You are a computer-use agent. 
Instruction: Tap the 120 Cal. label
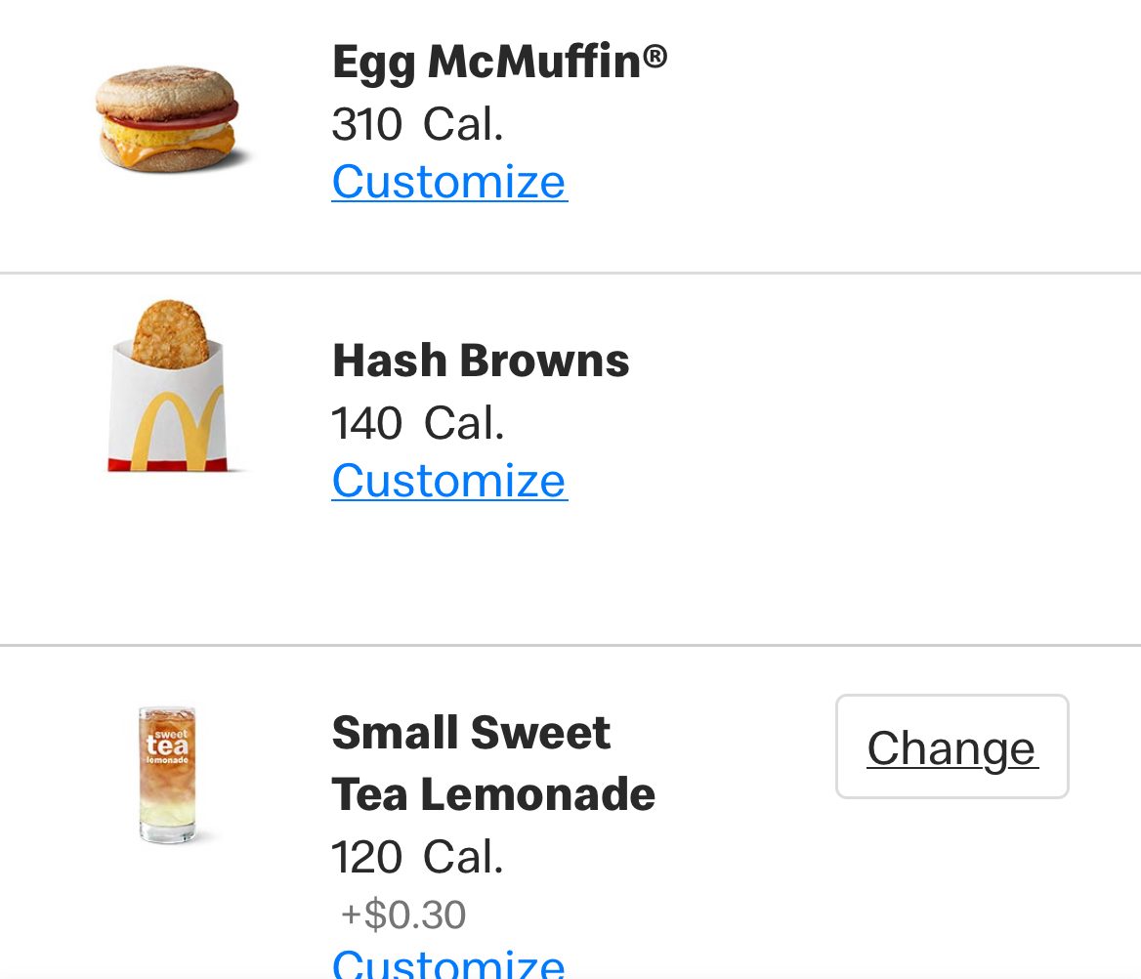[417, 857]
